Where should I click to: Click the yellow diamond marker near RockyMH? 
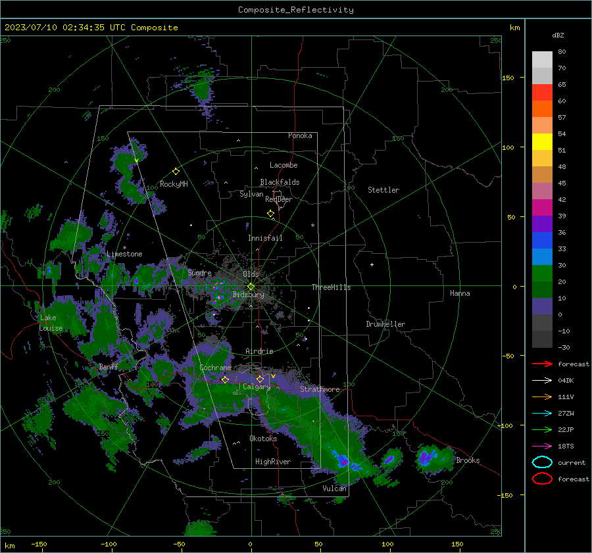click(176, 172)
